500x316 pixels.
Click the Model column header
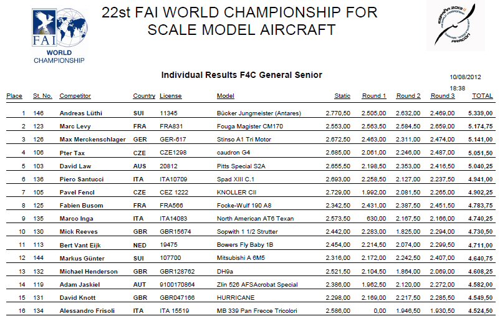click(x=226, y=95)
